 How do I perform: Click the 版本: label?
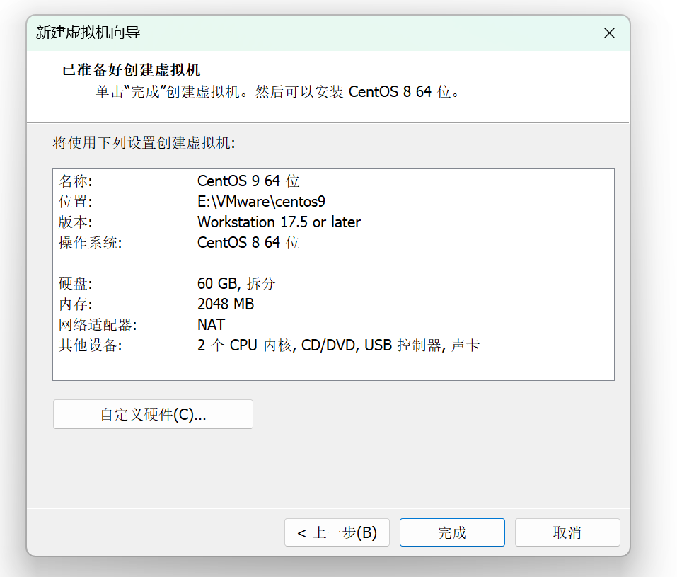[76, 222]
